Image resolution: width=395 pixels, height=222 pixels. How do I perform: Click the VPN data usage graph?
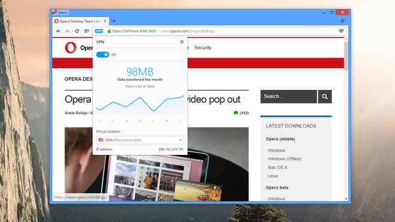(140, 106)
